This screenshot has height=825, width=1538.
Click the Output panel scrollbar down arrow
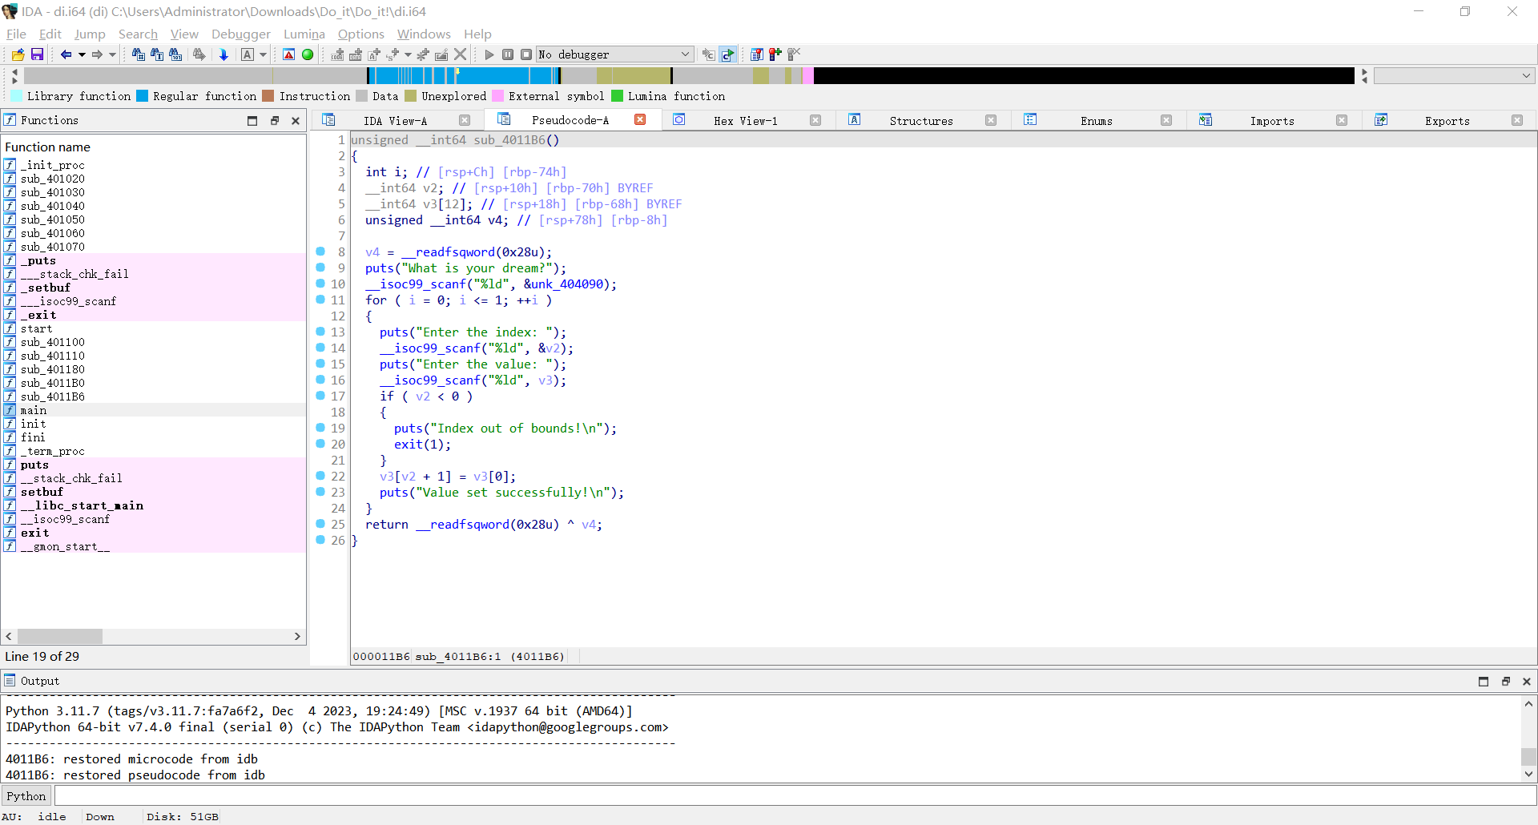click(1528, 774)
